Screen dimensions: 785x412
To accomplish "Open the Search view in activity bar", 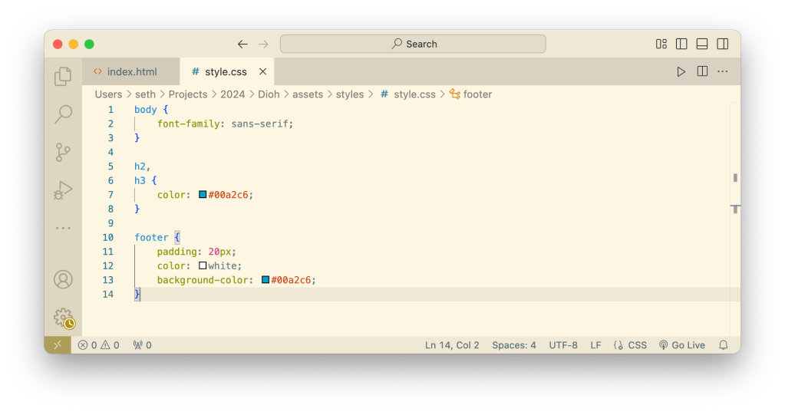I will (63, 114).
